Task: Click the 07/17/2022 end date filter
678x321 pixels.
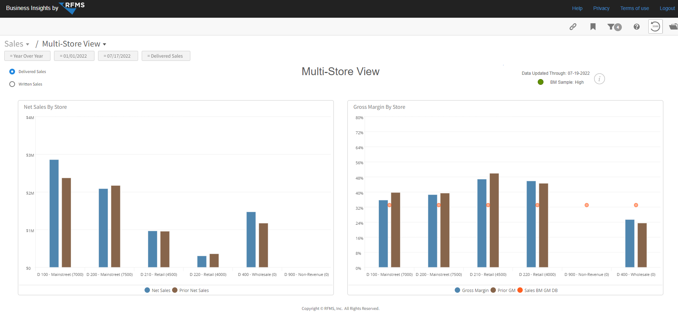Action: click(x=118, y=56)
